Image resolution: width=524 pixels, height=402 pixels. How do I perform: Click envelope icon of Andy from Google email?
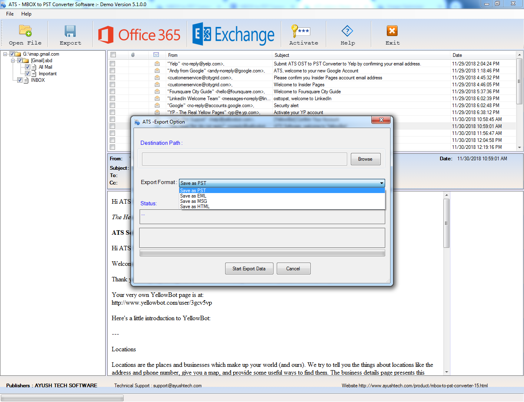157,71
